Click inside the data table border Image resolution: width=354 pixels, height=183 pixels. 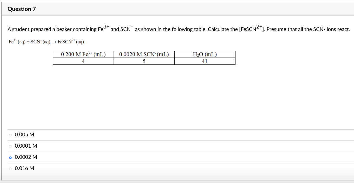(144, 58)
